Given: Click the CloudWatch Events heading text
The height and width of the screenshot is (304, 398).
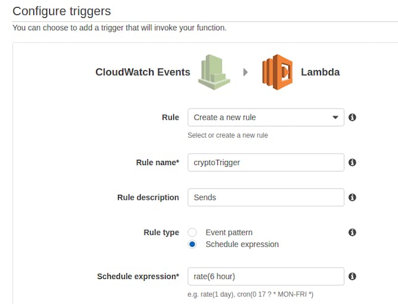Looking at the screenshot, I should coord(142,72).
